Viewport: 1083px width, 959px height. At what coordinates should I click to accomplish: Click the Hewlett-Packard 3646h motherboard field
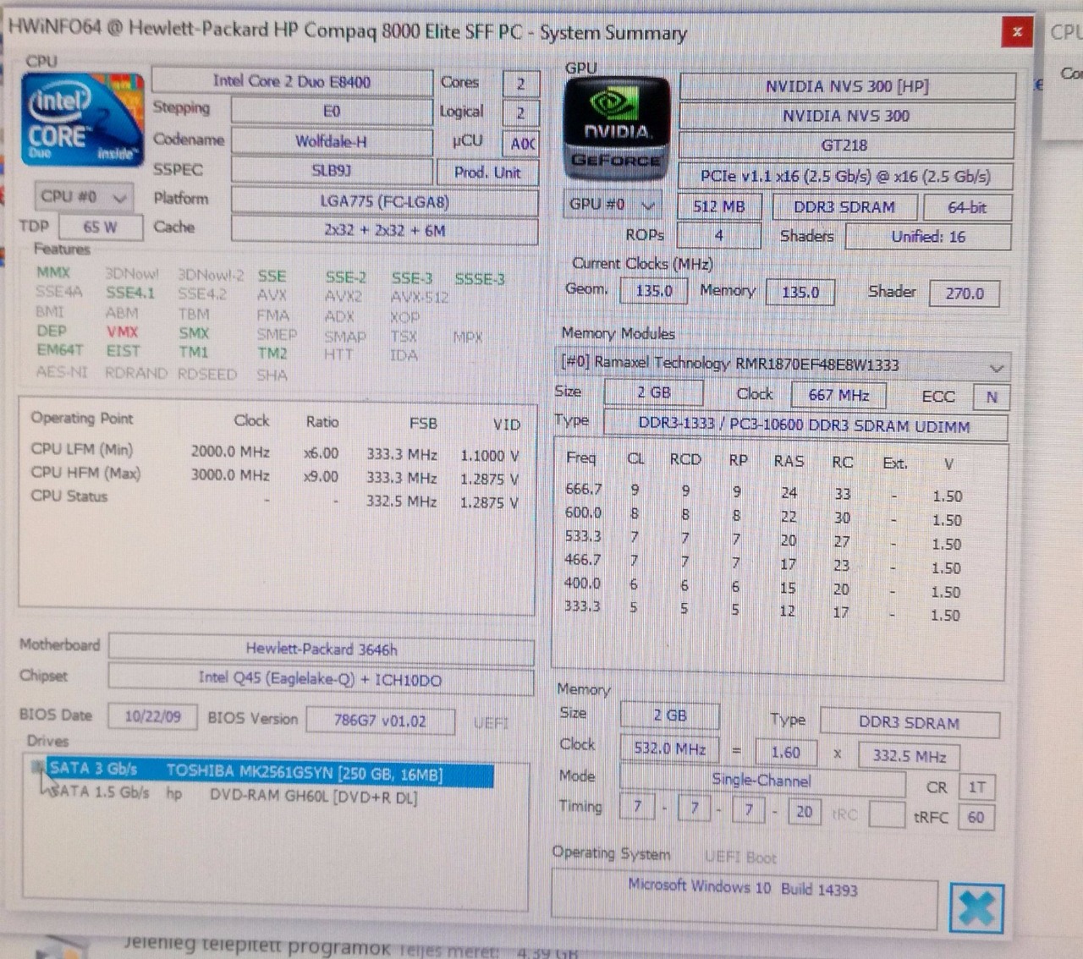point(321,649)
